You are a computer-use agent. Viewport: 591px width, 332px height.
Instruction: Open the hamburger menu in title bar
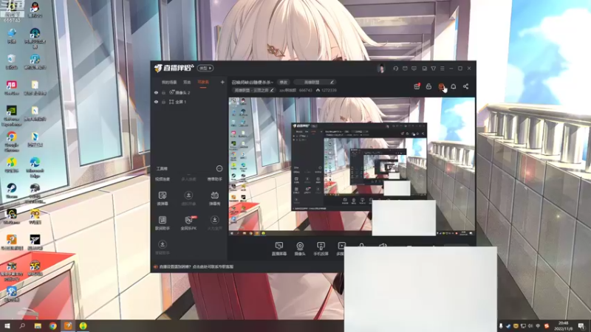[x=442, y=69]
